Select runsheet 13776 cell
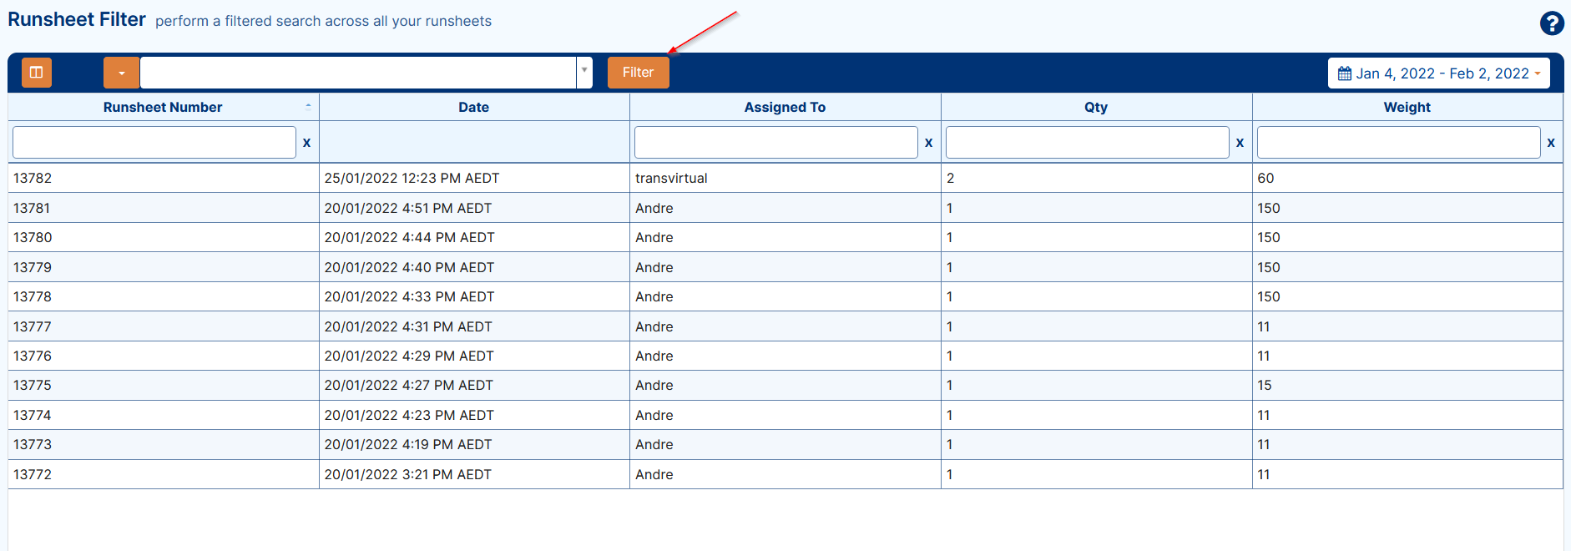This screenshot has width=1571, height=551. click(x=164, y=356)
